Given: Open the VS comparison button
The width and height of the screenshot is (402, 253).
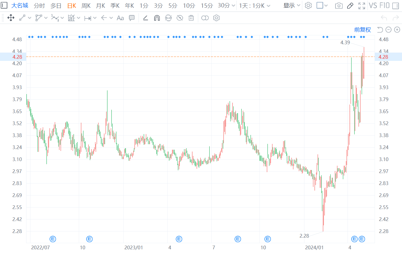Looking at the screenshot, I should [x=373, y=6].
